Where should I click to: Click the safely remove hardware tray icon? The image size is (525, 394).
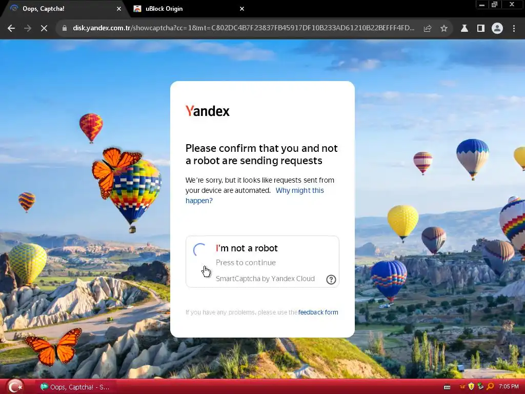(x=480, y=387)
